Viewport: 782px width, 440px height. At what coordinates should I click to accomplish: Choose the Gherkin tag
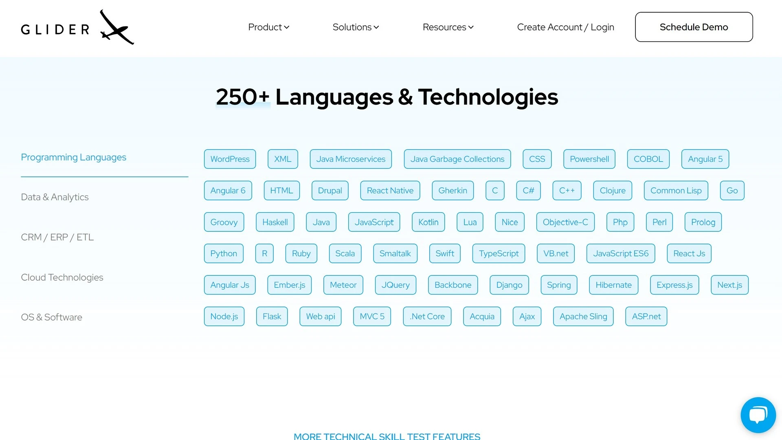tap(453, 190)
